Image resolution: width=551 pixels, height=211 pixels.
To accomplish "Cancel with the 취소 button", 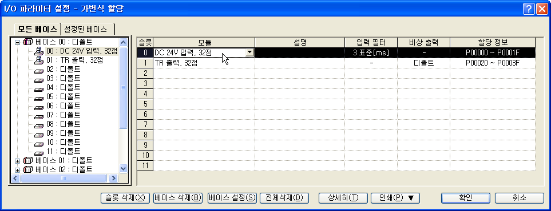I will (x=520, y=198).
